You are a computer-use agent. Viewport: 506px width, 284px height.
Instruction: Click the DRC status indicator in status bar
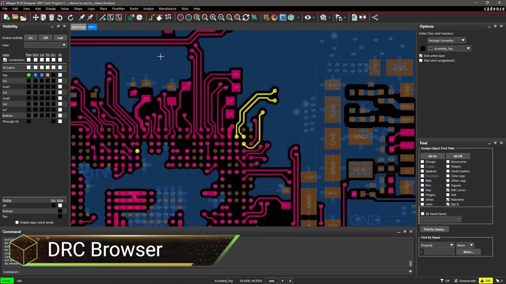(x=486, y=281)
